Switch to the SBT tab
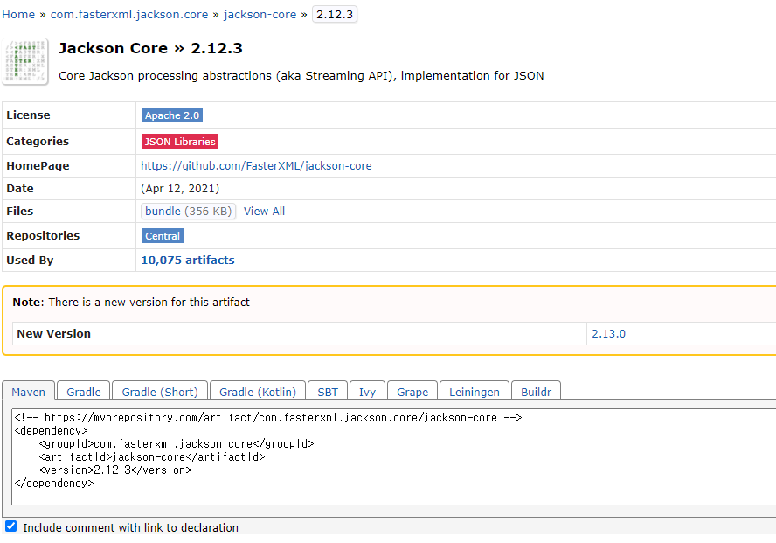The height and width of the screenshot is (543, 776). (x=328, y=392)
